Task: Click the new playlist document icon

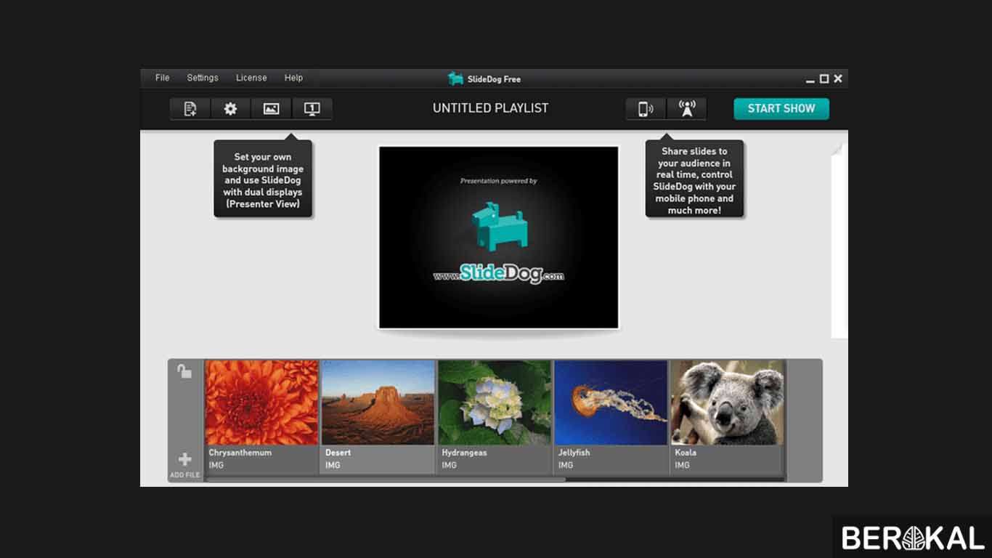Action: coord(190,109)
